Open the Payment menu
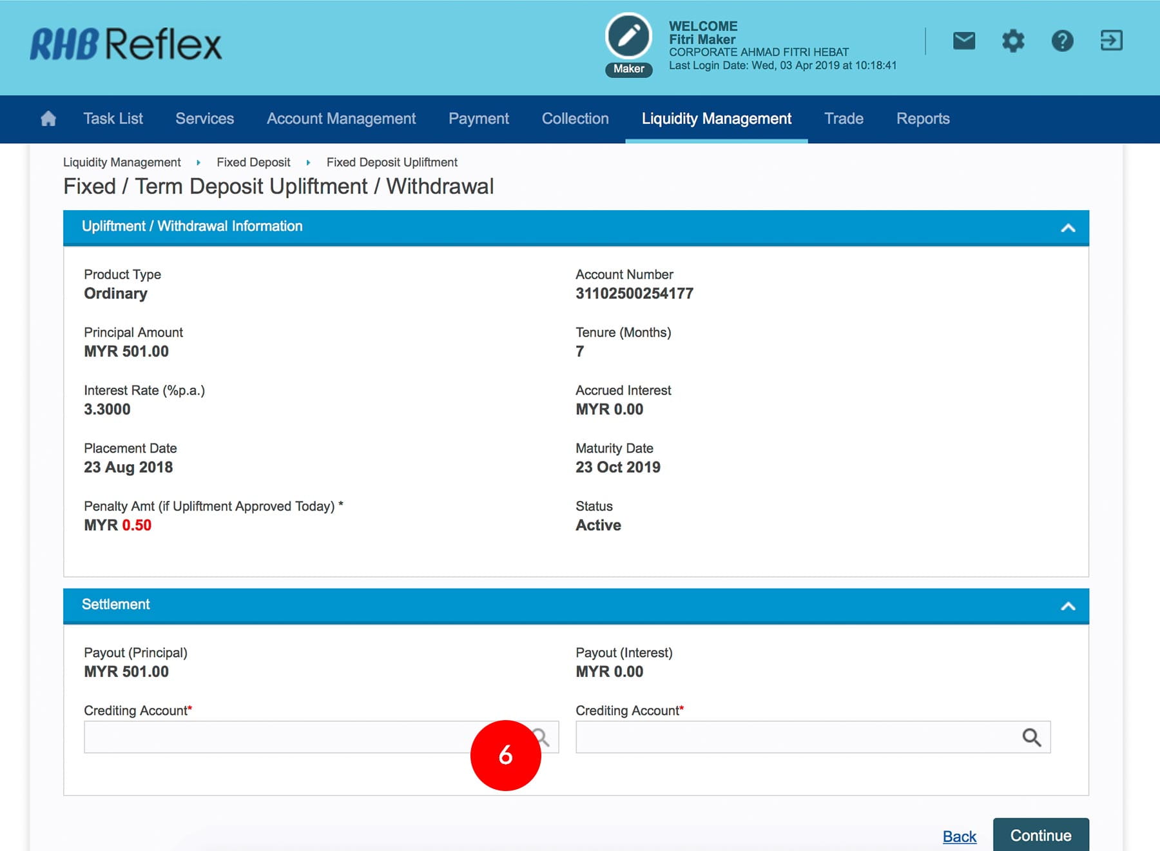Screen dimensions: 1160x851 click(478, 119)
